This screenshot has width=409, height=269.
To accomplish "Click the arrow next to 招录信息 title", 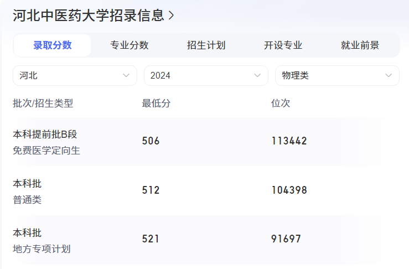I will click(x=172, y=15).
